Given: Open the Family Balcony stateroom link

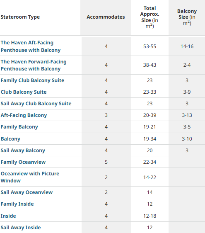Looking at the screenshot, I should click(x=19, y=127).
